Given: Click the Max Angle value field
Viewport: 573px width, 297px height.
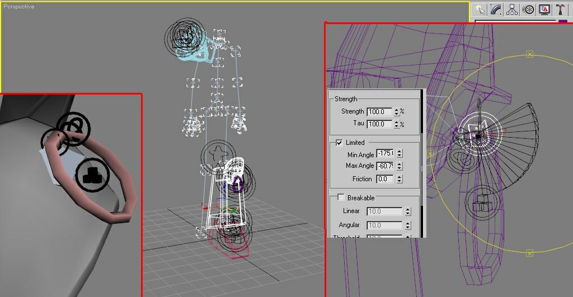Looking at the screenshot, I should [386, 166].
